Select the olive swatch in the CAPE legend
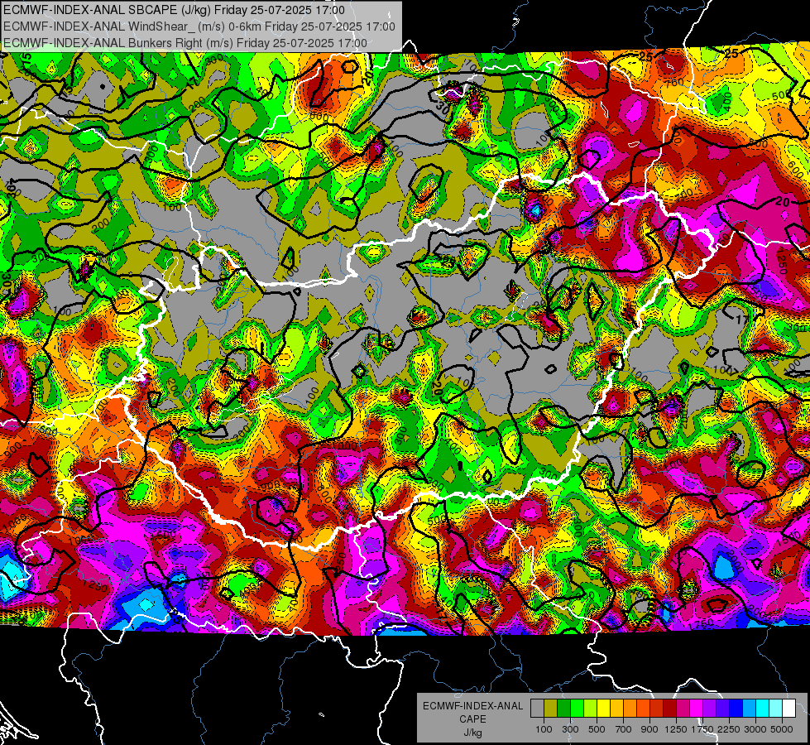Image resolution: width=810 pixels, height=745 pixels. click(x=551, y=709)
